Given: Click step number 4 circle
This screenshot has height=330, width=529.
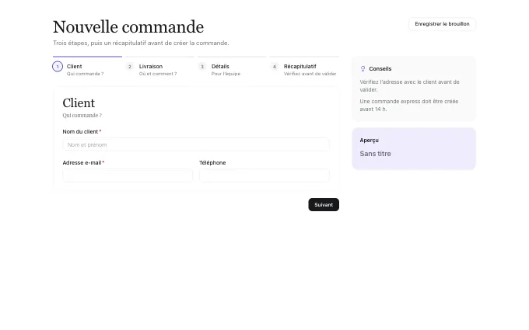Looking at the screenshot, I should [275, 67].
